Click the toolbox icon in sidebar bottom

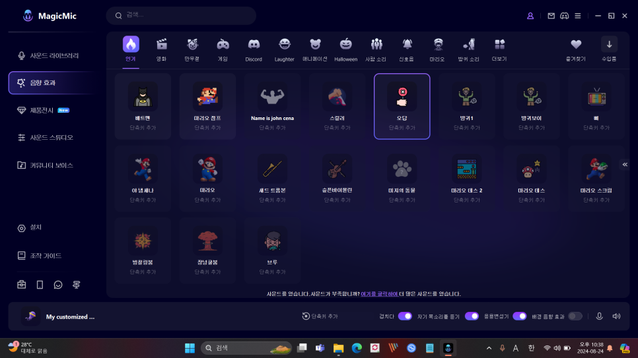click(22, 284)
